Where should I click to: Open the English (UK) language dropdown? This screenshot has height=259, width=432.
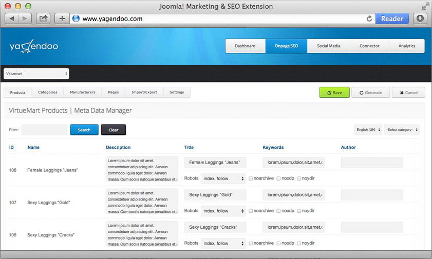point(368,130)
